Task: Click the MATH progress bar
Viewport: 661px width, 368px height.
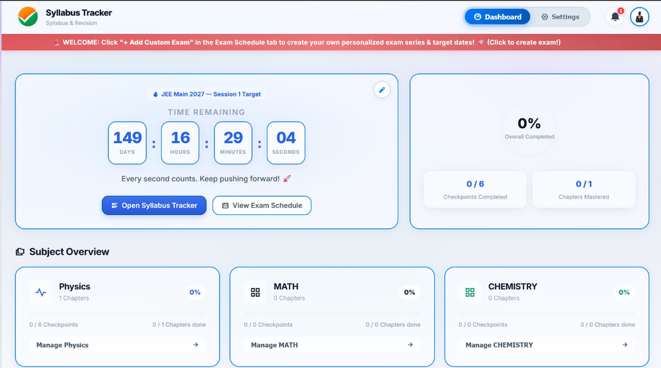Action: click(x=332, y=314)
